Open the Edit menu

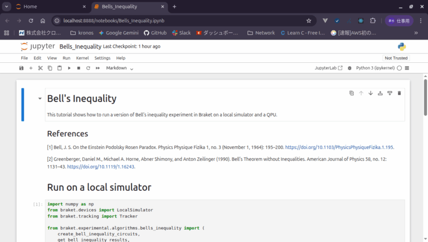(37, 58)
